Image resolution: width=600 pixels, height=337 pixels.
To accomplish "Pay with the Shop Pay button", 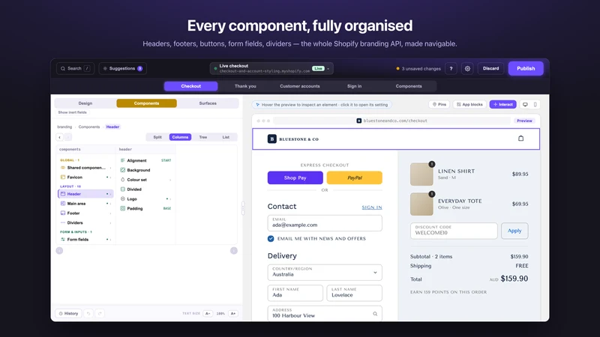I will tap(295, 177).
